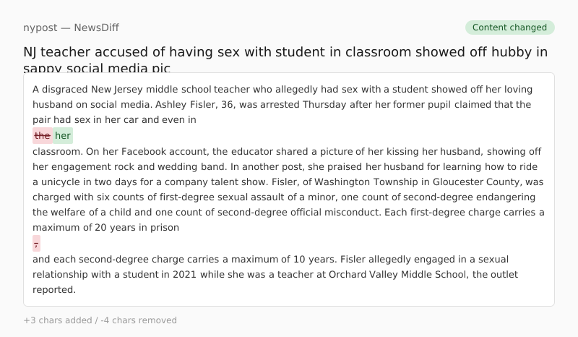
Task: Click the "nypost — NewsDiff" source header
Action: (x=71, y=27)
